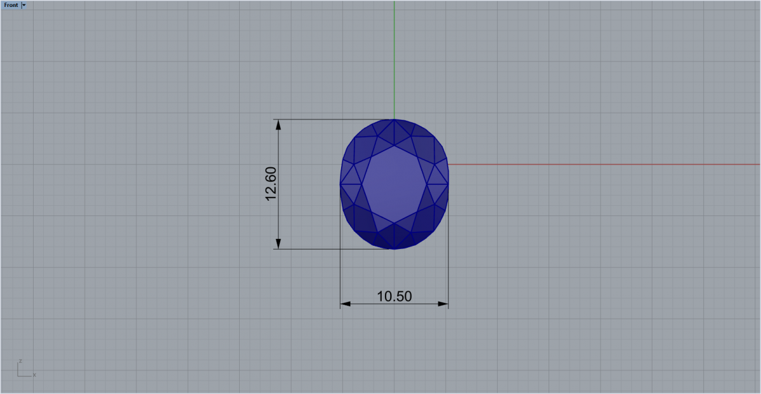
Task: Click the Front viewport title label
Action: point(11,4)
